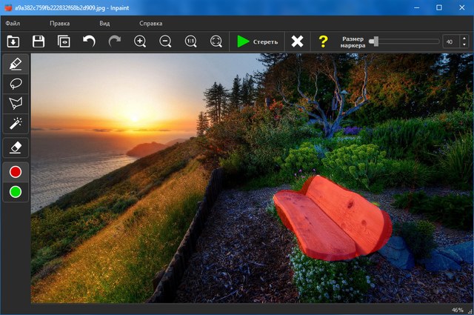Save the image with floppy disk icon

[x=39, y=42]
